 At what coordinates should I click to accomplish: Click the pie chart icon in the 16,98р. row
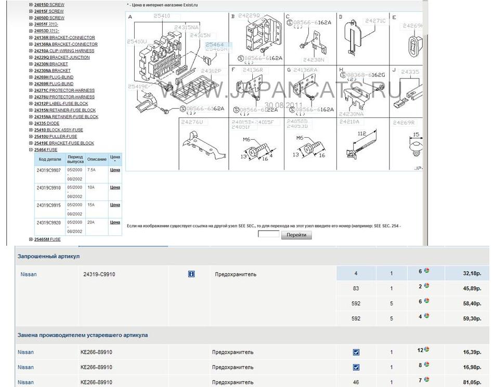[x=426, y=364]
